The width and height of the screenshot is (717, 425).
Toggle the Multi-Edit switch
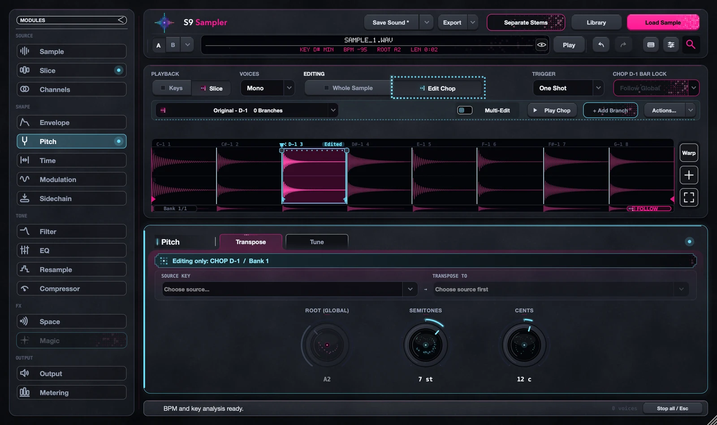[x=465, y=110]
